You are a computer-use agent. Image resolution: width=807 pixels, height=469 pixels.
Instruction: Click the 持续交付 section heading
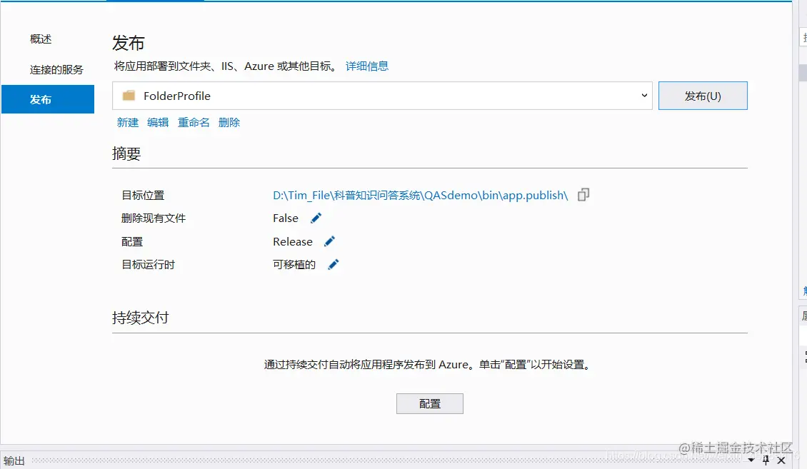tap(141, 317)
